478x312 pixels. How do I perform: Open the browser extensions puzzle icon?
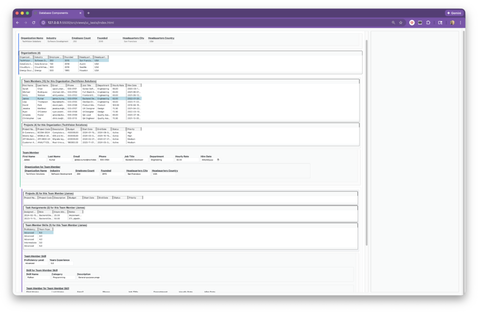point(428,22)
